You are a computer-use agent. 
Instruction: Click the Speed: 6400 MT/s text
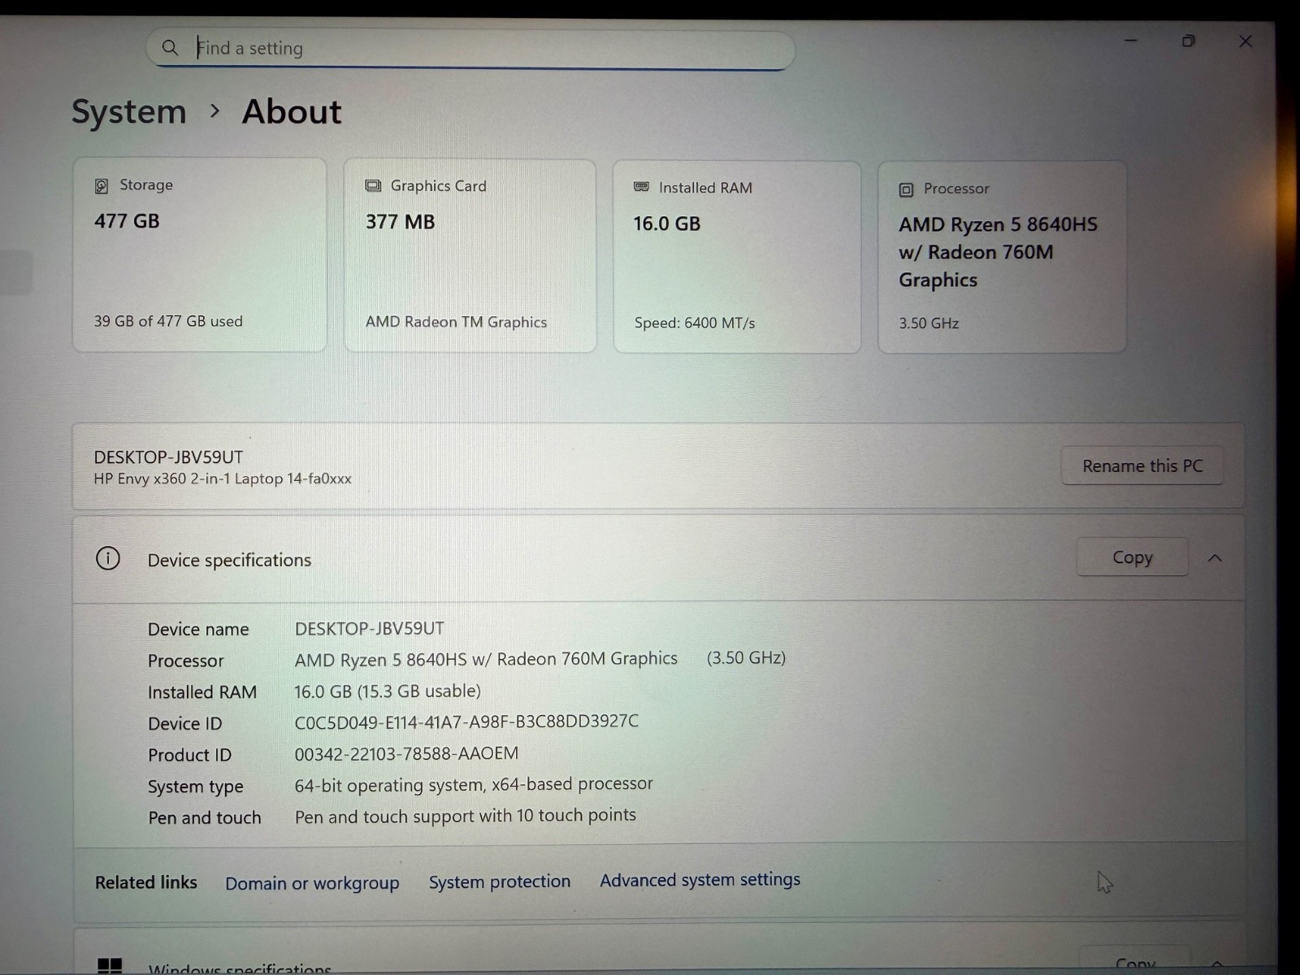[x=695, y=323]
